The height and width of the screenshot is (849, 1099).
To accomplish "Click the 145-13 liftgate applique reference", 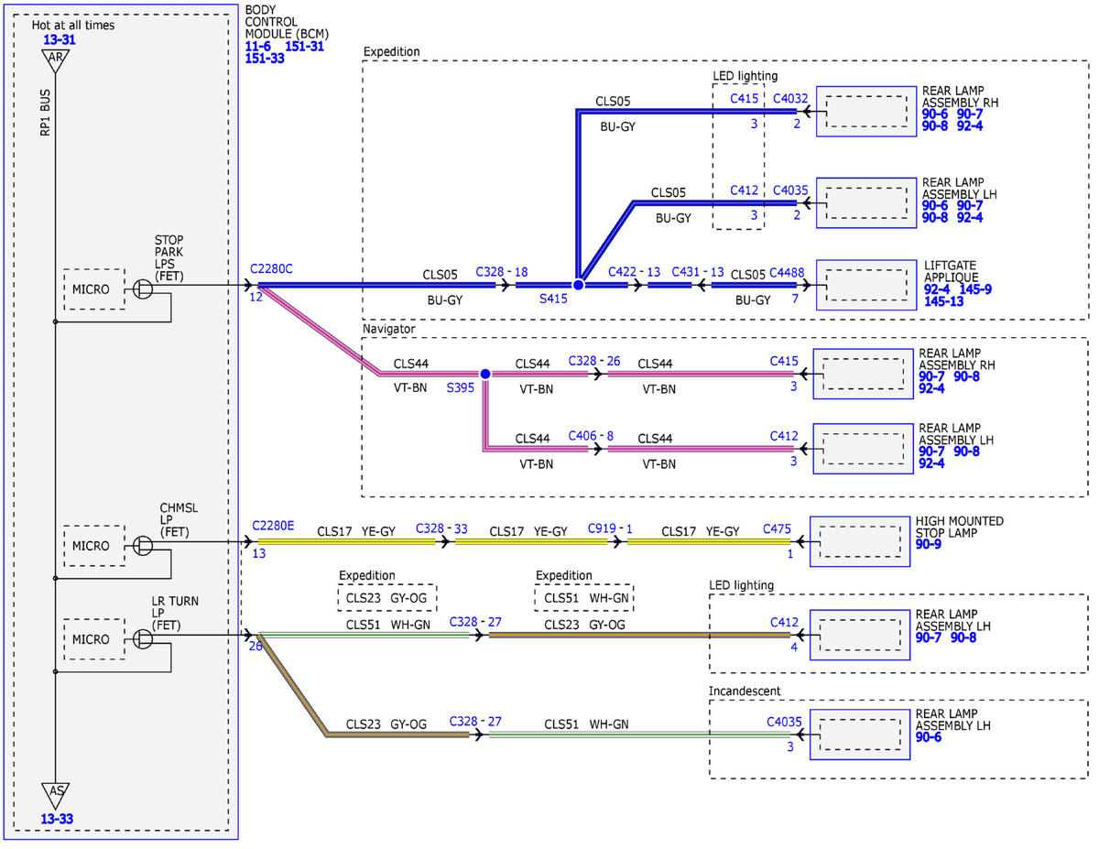I will click(943, 301).
